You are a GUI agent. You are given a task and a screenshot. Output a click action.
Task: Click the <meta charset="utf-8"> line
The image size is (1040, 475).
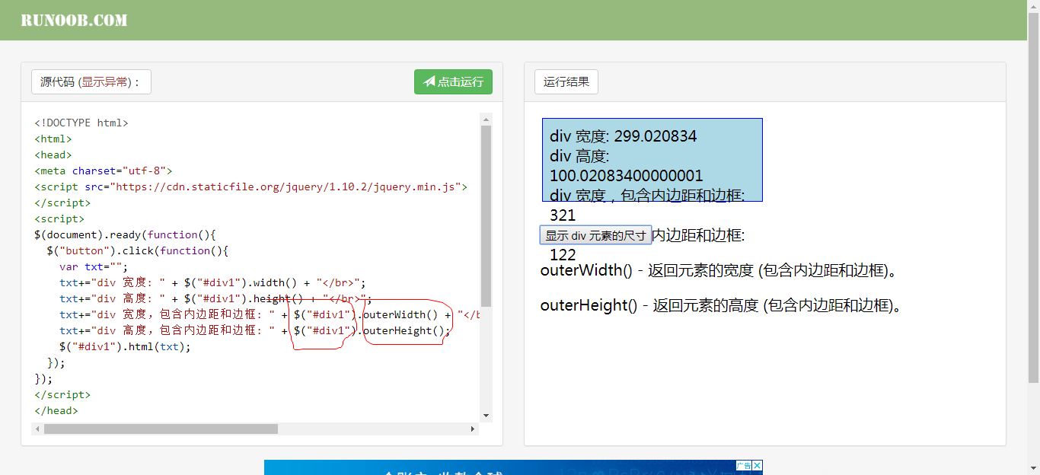(104, 171)
